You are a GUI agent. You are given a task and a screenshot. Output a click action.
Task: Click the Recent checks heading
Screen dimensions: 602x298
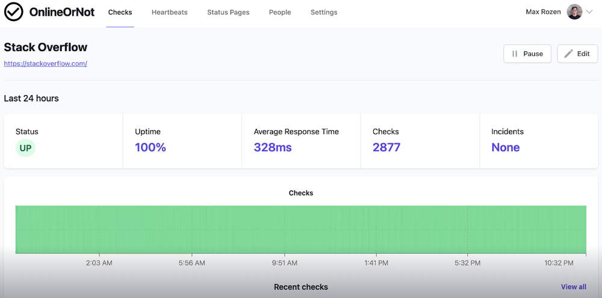click(x=301, y=287)
